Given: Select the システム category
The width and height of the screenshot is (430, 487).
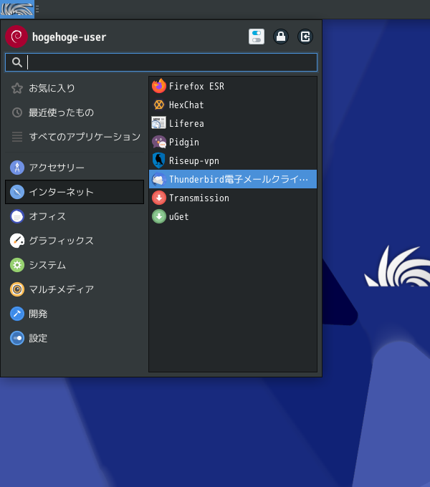Looking at the screenshot, I should [x=75, y=265].
